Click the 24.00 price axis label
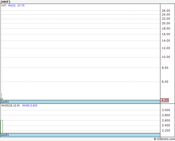 [x=166, y=14]
